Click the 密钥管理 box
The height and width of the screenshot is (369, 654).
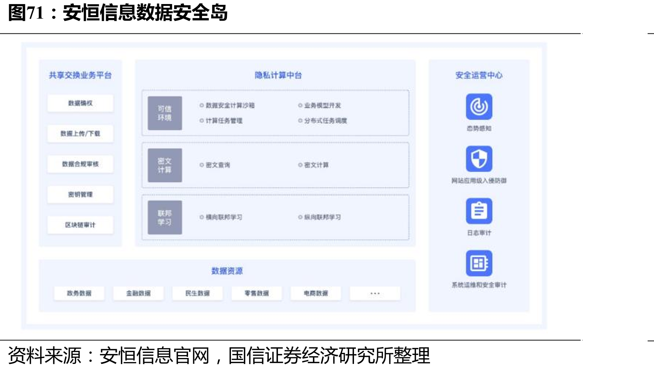coord(80,195)
